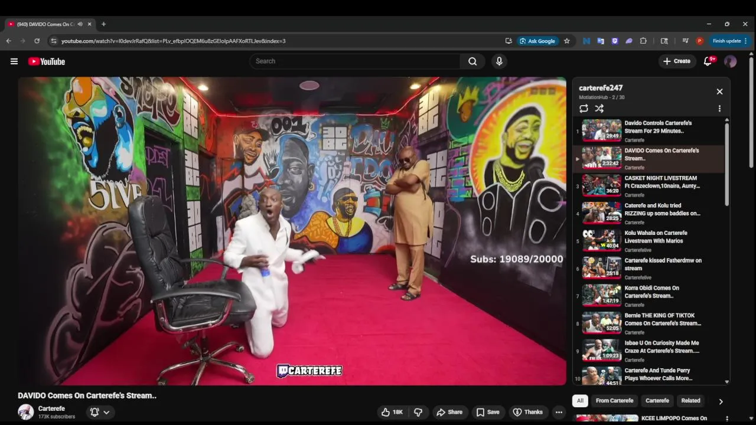
Task: Open the purple feather extension icon
Action: point(629,41)
